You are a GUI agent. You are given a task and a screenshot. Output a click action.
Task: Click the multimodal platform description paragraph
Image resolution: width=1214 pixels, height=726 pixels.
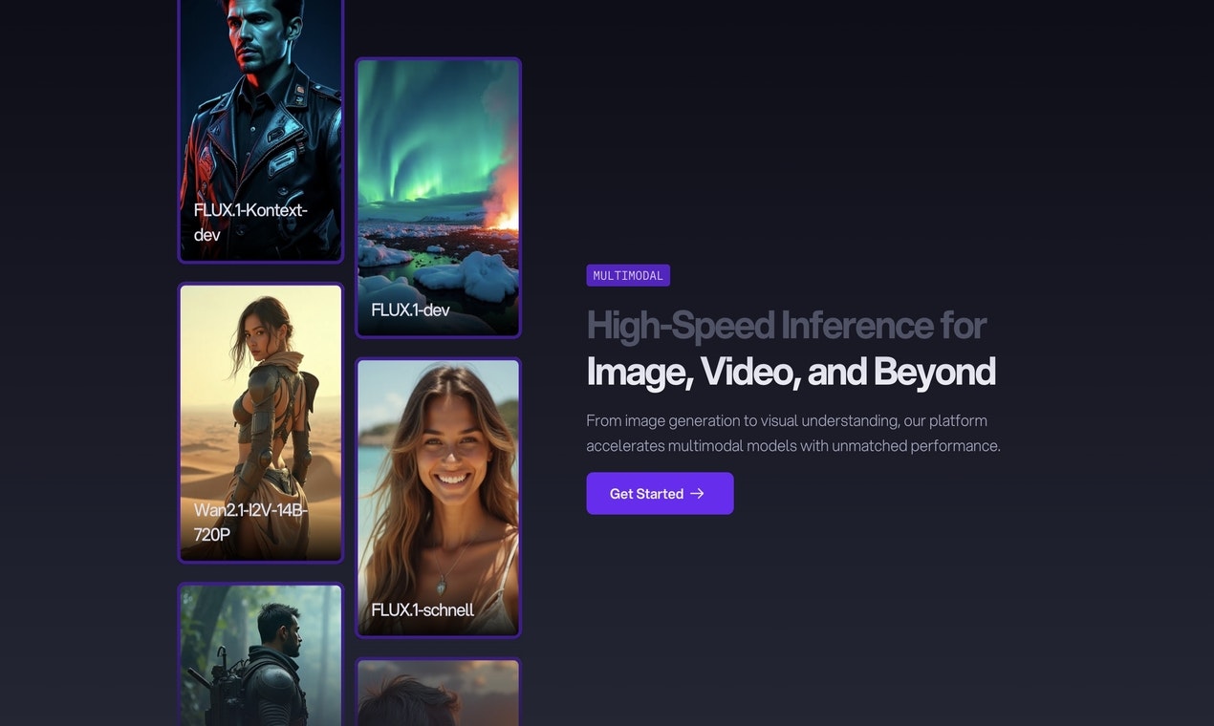(x=793, y=432)
